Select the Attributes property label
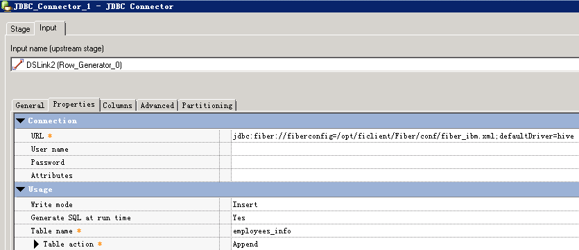Image resolution: width=579 pixels, height=250 pixels. (52, 175)
